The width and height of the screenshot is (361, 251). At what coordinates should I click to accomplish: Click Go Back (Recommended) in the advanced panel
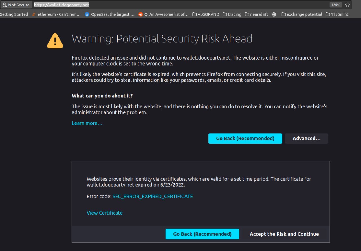pyautogui.click(x=202, y=234)
